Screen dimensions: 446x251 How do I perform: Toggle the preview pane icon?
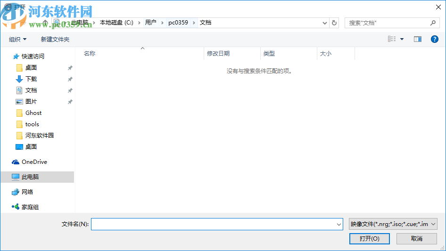(x=418, y=39)
